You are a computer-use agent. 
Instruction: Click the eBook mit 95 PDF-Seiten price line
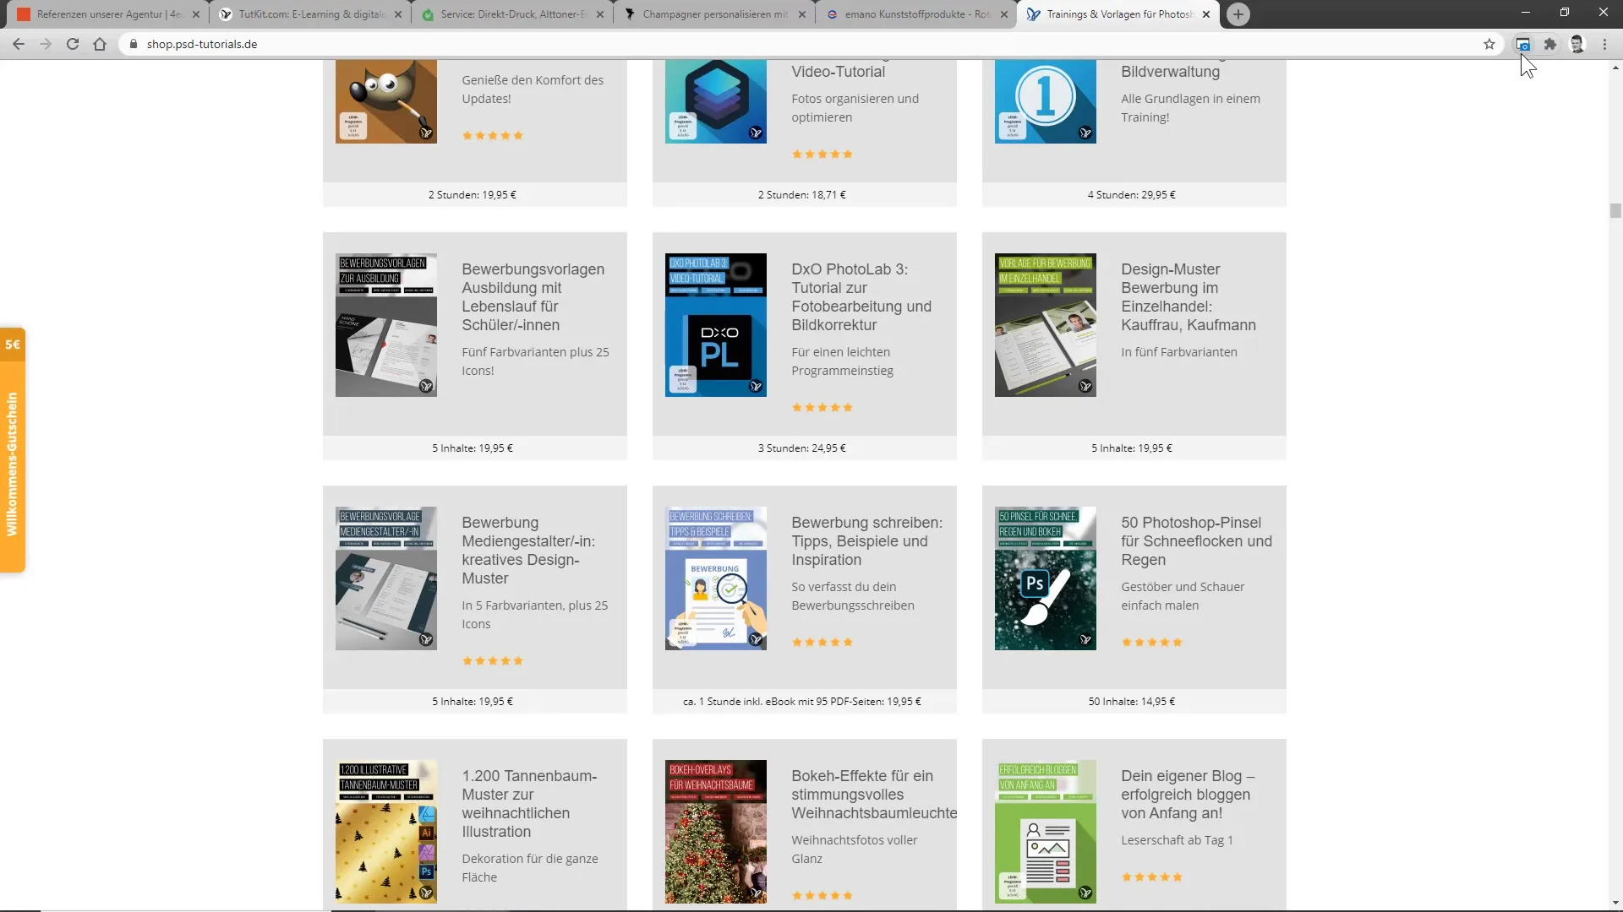click(802, 702)
